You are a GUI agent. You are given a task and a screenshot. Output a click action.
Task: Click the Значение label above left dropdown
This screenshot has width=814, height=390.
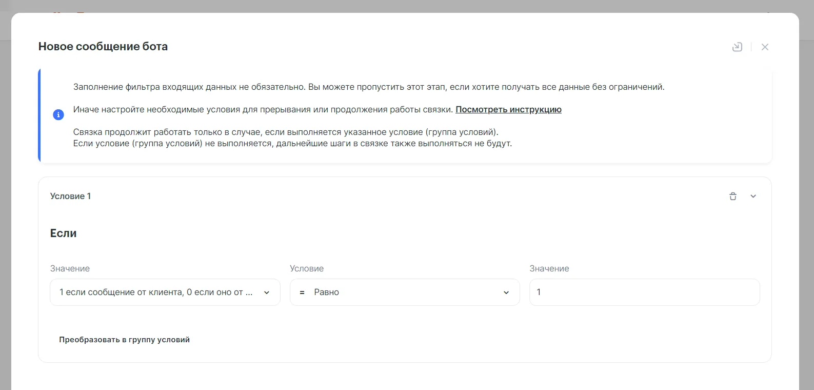click(x=70, y=268)
